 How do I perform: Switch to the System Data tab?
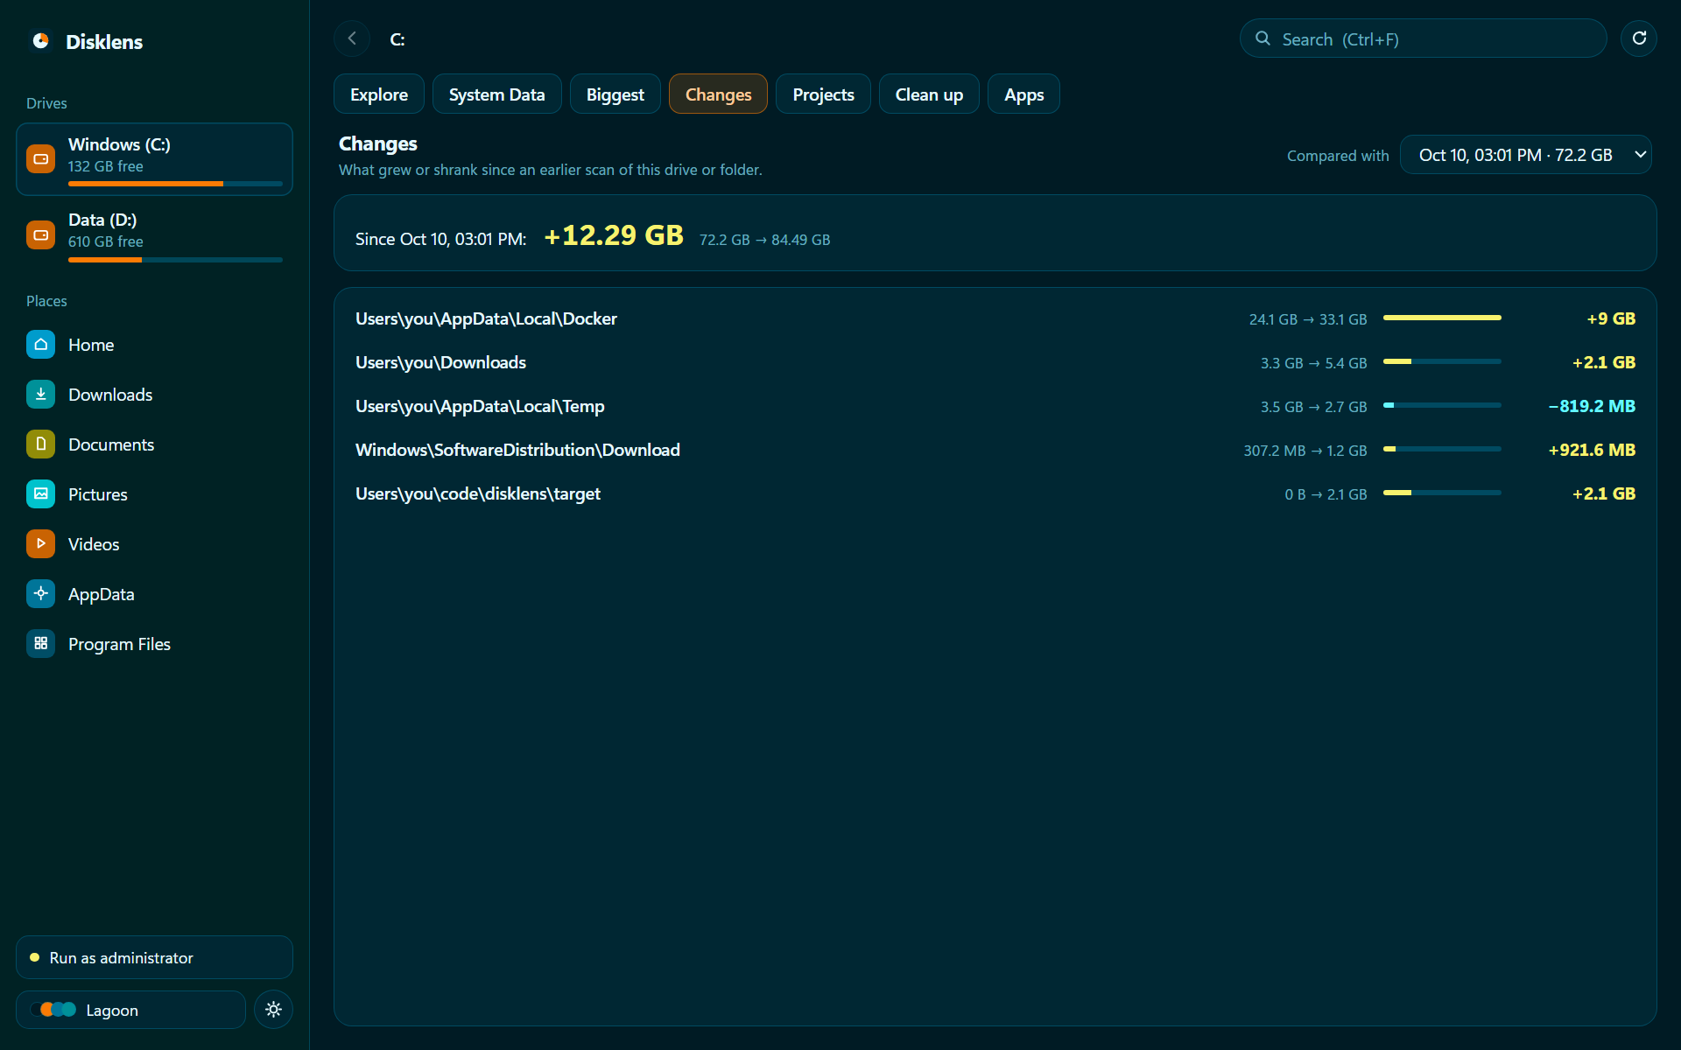(496, 94)
